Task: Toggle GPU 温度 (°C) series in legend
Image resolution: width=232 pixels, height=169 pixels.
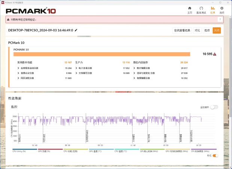Action: pos(101,151)
